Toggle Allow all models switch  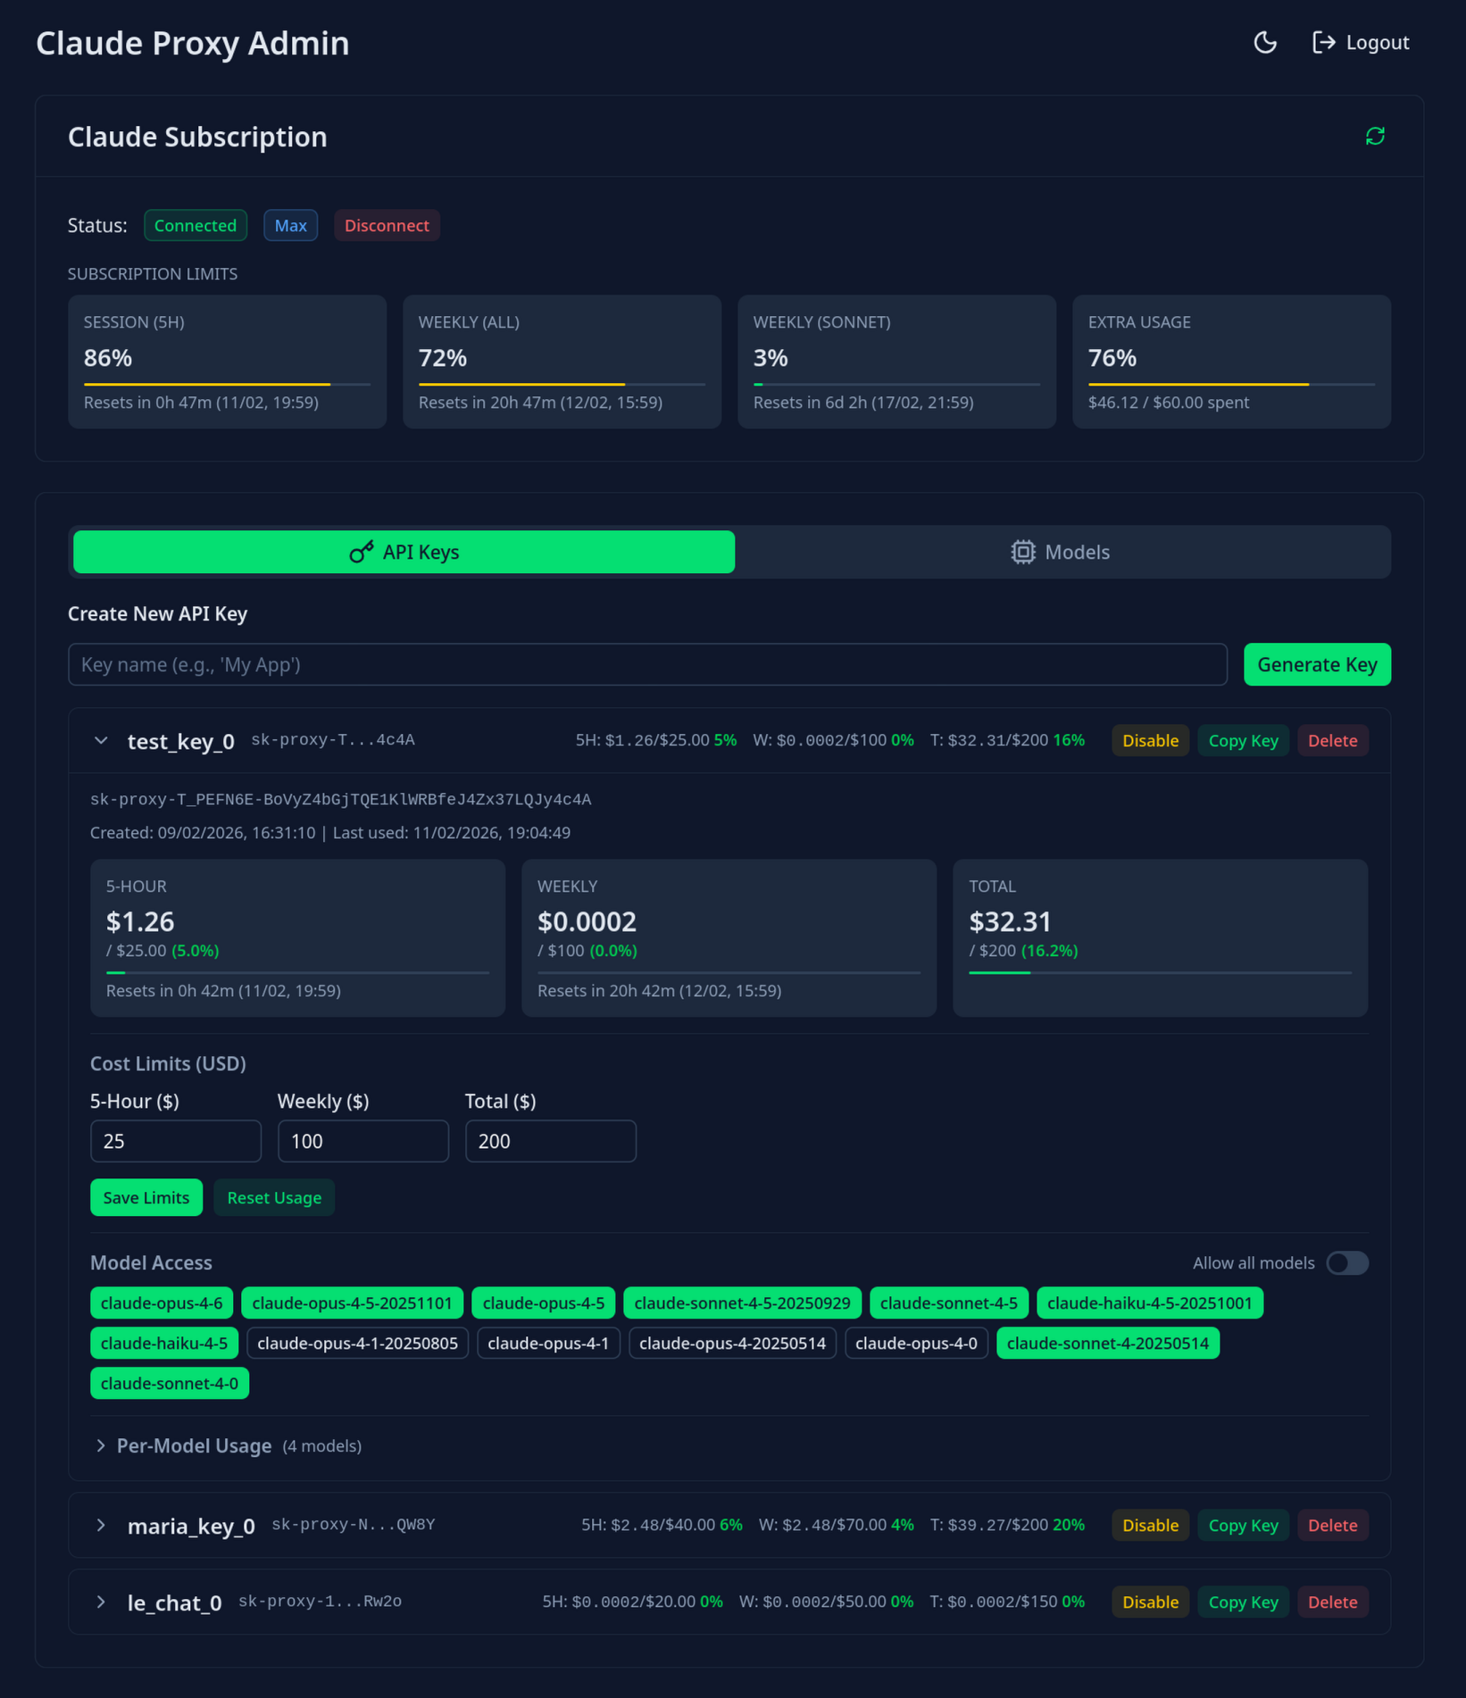(x=1347, y=1262)
